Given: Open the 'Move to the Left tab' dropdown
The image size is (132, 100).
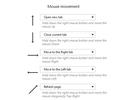Looking at the screenshot, I should coord(68,69).
